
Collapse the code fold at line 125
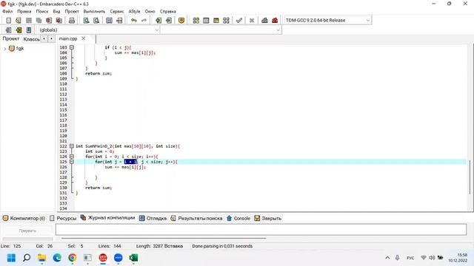(x=72, y=162)
